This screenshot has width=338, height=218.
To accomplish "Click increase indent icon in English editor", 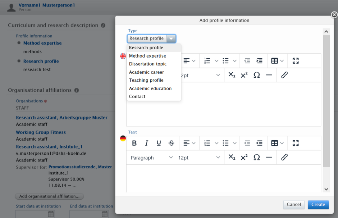I will click(259, 61).
